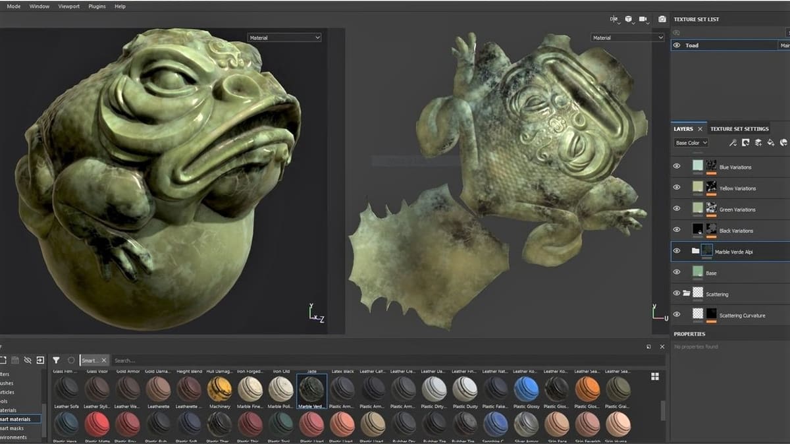Viewport: 790px width, 444px height.
Task: Hide the Yellow Variations layer
Action: click(x=676, y=188)
